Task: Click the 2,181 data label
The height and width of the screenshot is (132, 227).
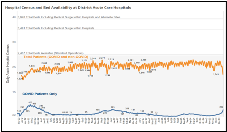Action: (x=131, y=60)
